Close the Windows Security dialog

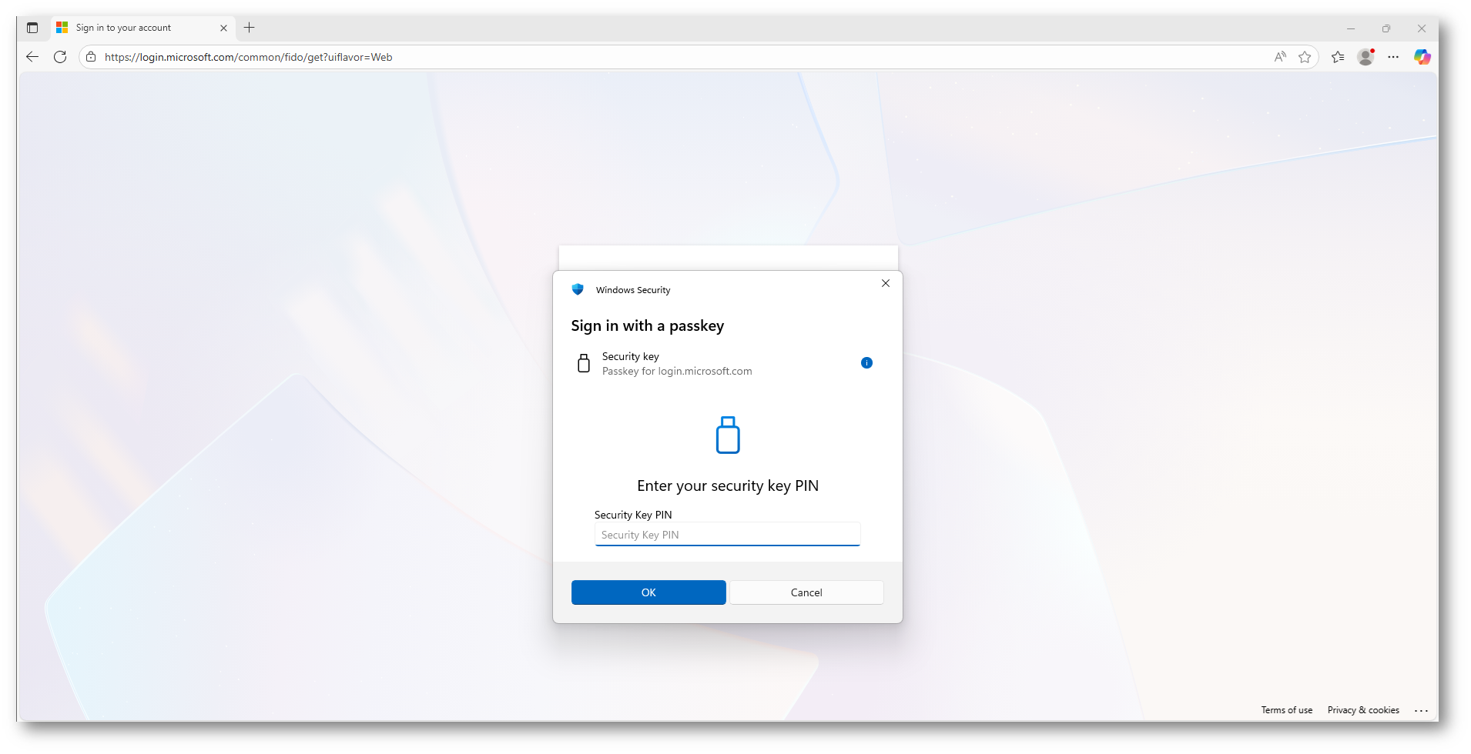click(x=886, y=283)
